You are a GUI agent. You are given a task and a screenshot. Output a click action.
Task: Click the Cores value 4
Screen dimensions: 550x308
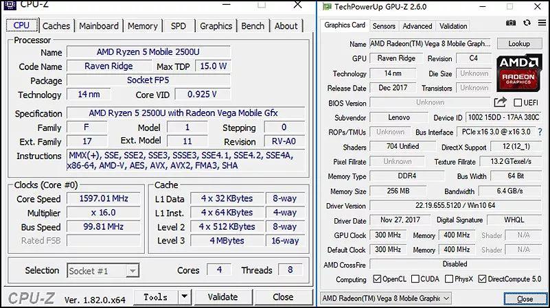click(x=219, y=270)
